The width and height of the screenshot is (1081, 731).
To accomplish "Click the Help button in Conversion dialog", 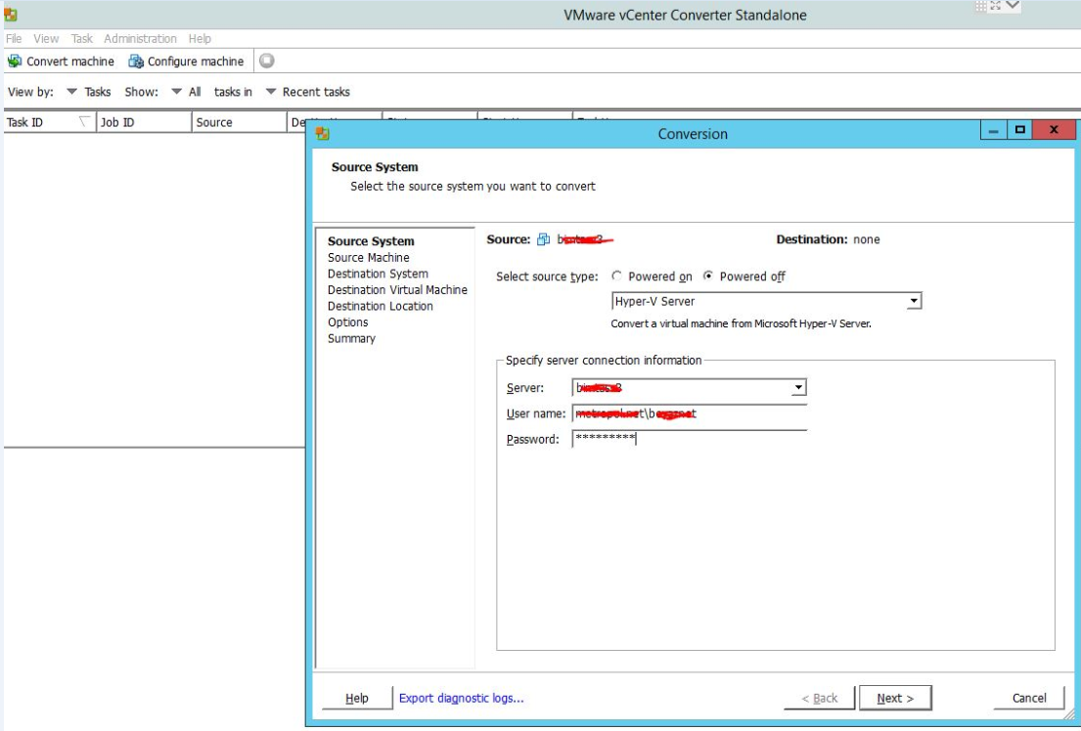I will click(357, 698).
